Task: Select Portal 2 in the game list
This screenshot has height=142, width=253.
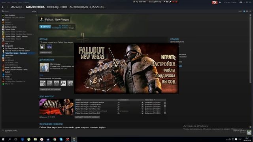Action: (8, 77)
